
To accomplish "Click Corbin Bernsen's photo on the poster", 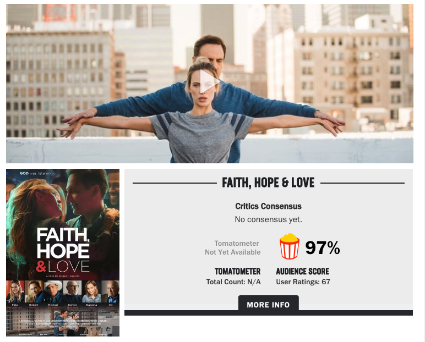I will 72,291.
